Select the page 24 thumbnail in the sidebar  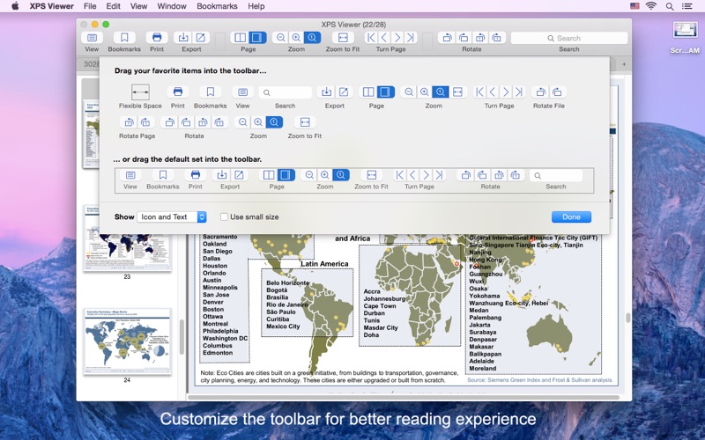click(127, 341)
